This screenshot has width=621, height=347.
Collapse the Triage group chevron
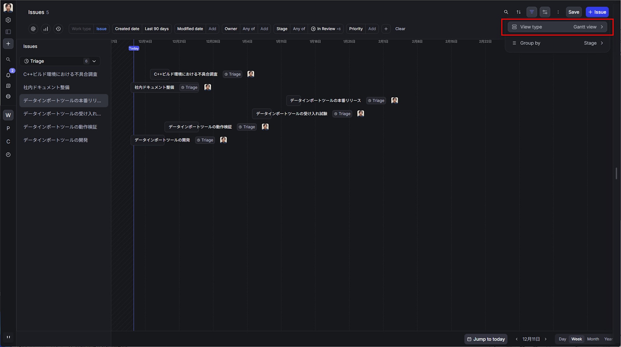click(94, 61)
